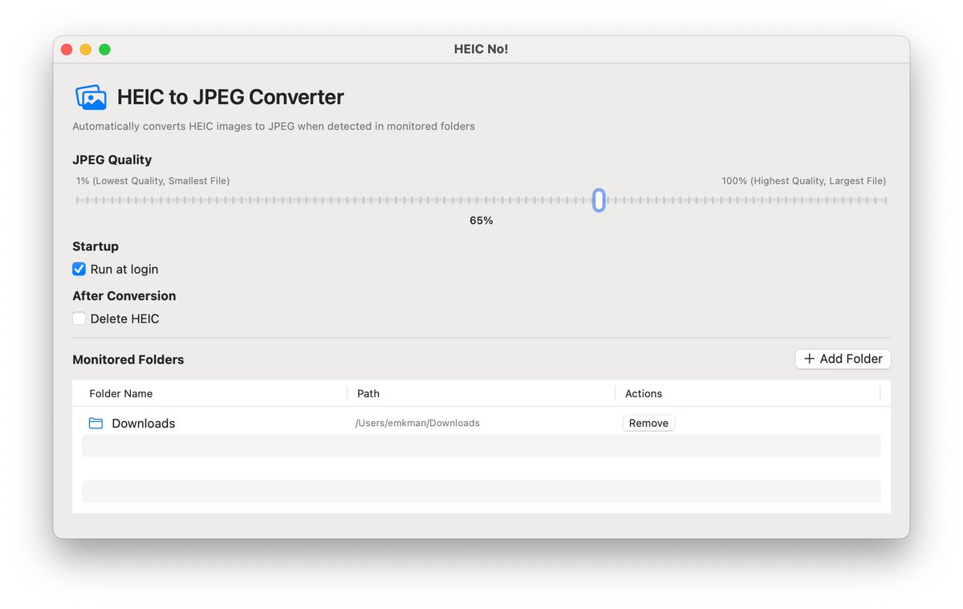Click the "100% (Highest Quality, Largest File)" label

coord(804,181)
